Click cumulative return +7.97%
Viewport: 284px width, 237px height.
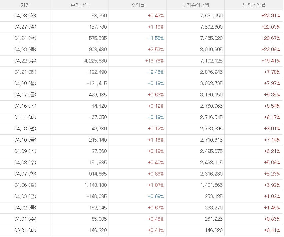coord(272,83)
